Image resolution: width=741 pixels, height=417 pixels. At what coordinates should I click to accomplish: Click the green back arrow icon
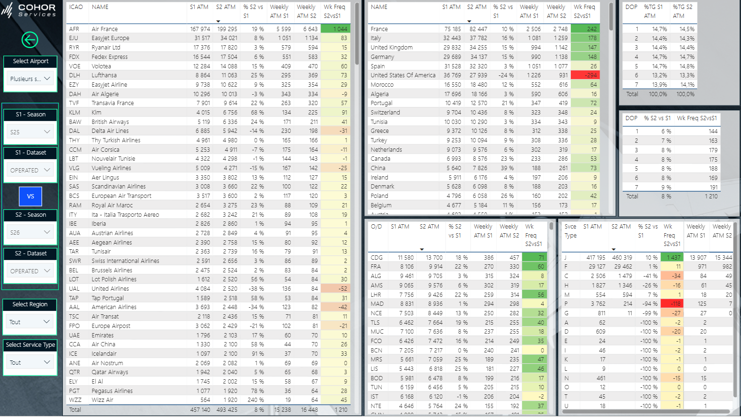pyautogui.click(x=30, y=40)
